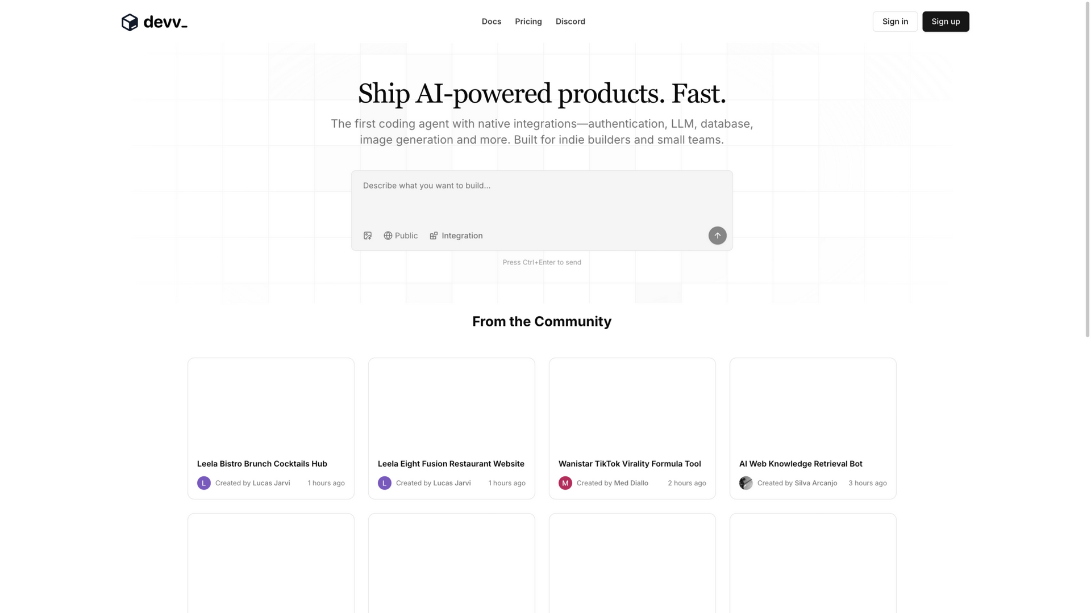Viewport: 1091px width, 613px height.
Task: Click Silva Arcanjo's profile photo avatar
Action: [x=746, y=483]
